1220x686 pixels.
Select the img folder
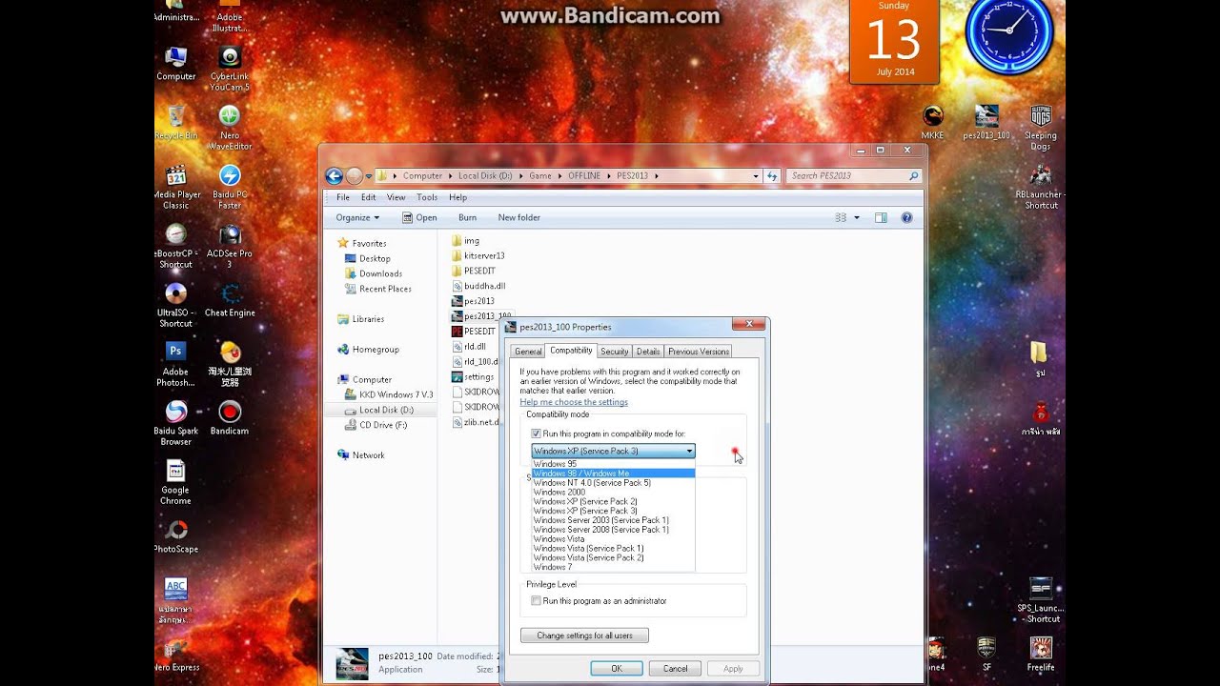pos(465,241)
